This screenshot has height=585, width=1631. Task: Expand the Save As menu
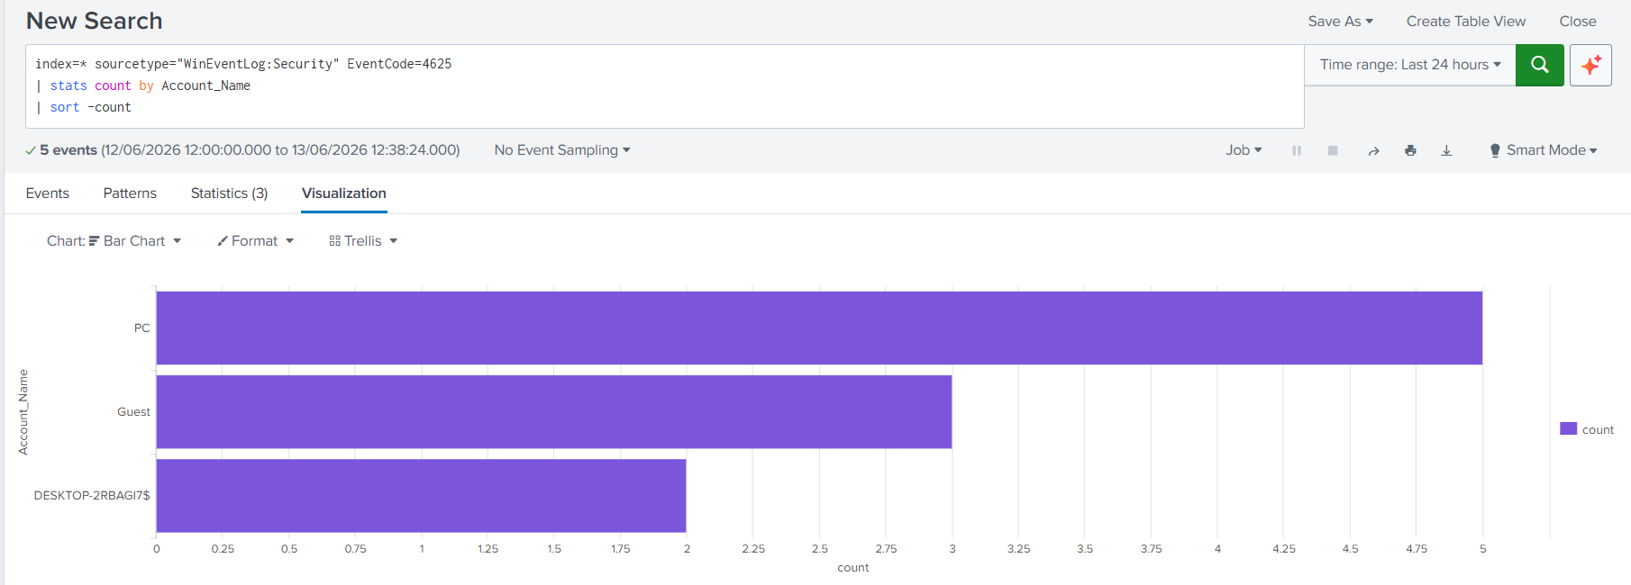click(1341, 22)
